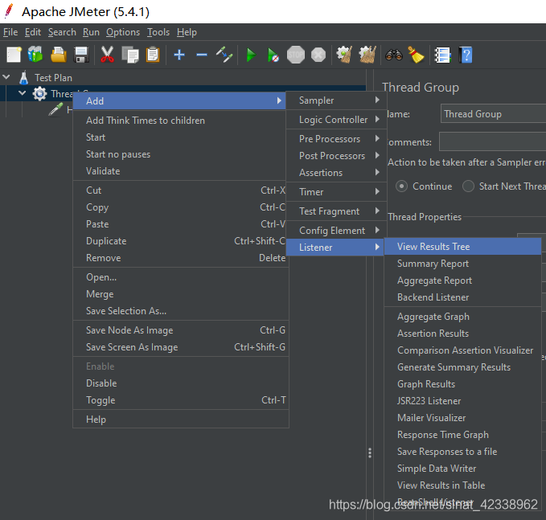Expand the Sampler submenu
546x520 pixels.
pyautogui.click(x=336, y=100)
